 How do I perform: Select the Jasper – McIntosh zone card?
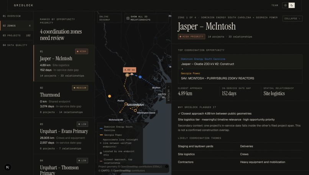(x=64, y=63)
